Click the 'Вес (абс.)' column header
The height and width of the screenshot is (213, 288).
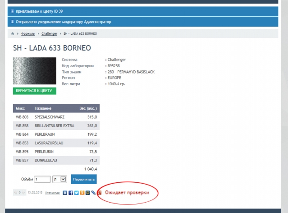coord(88,108)
